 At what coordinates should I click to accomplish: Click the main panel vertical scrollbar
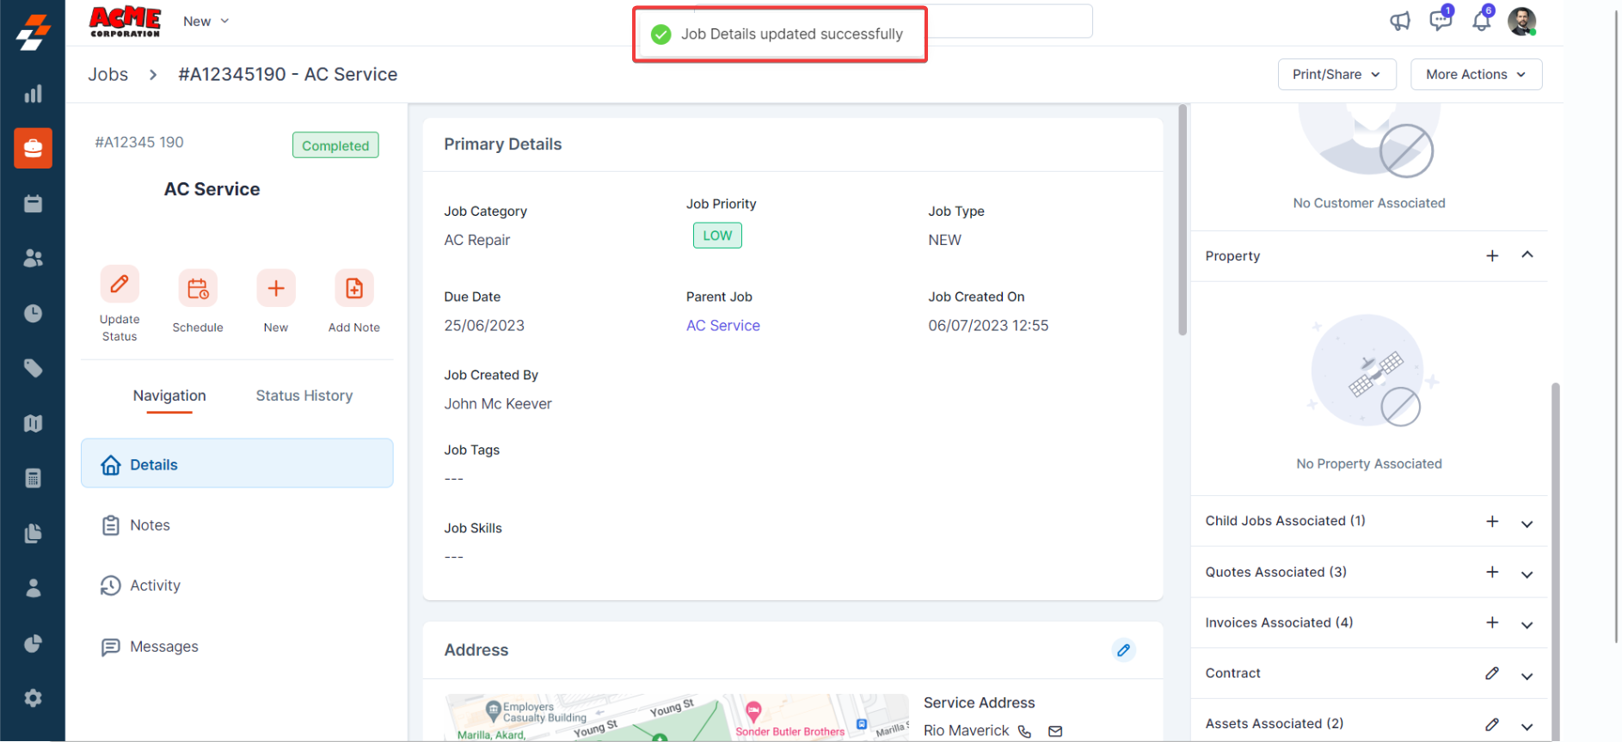1183,220
